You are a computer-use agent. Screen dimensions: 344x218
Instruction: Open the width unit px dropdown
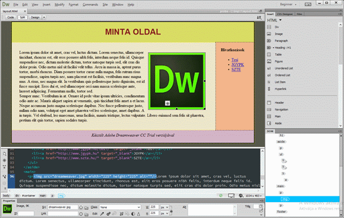(x=164, y=207)
